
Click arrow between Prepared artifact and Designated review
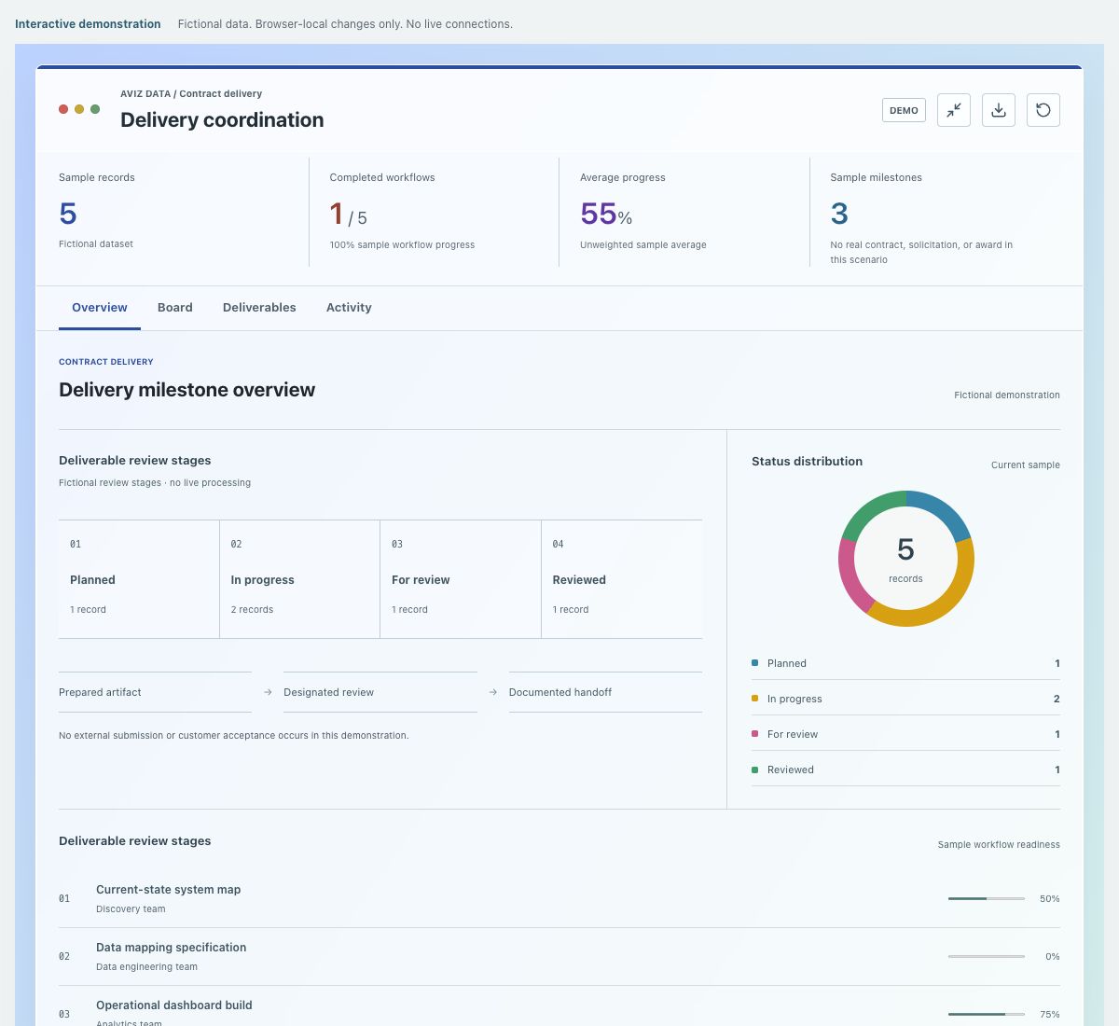(268, 692)
